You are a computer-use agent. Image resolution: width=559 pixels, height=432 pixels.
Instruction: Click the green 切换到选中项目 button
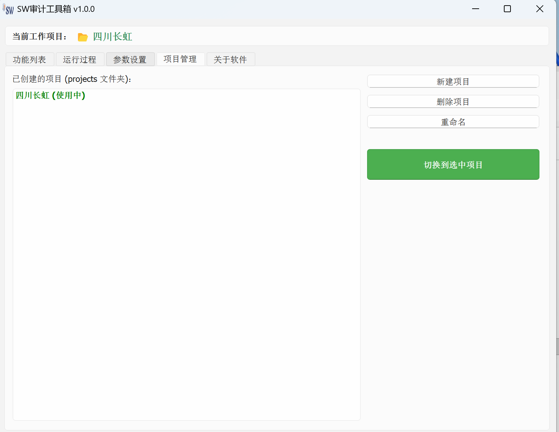[x=453, y=164]
